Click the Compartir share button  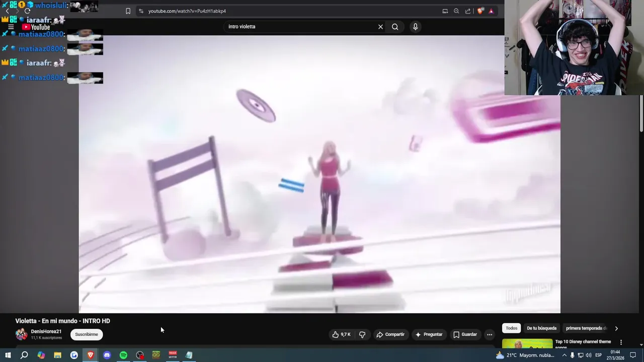click(390, 334)
